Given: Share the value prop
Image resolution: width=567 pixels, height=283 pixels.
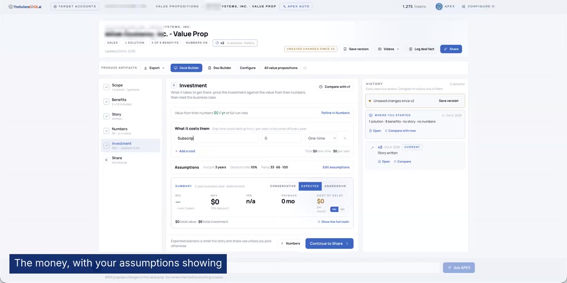Looking at the screenshot, I should pyautogui.click(x=451, y=49).
